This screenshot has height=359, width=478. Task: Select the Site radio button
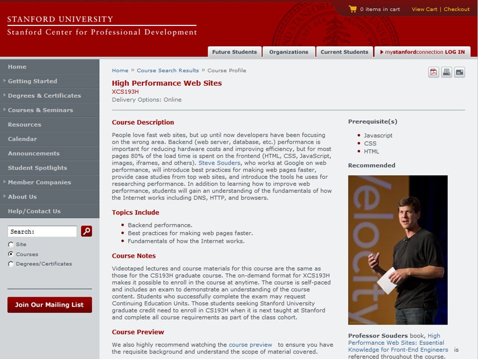[11, 244]
